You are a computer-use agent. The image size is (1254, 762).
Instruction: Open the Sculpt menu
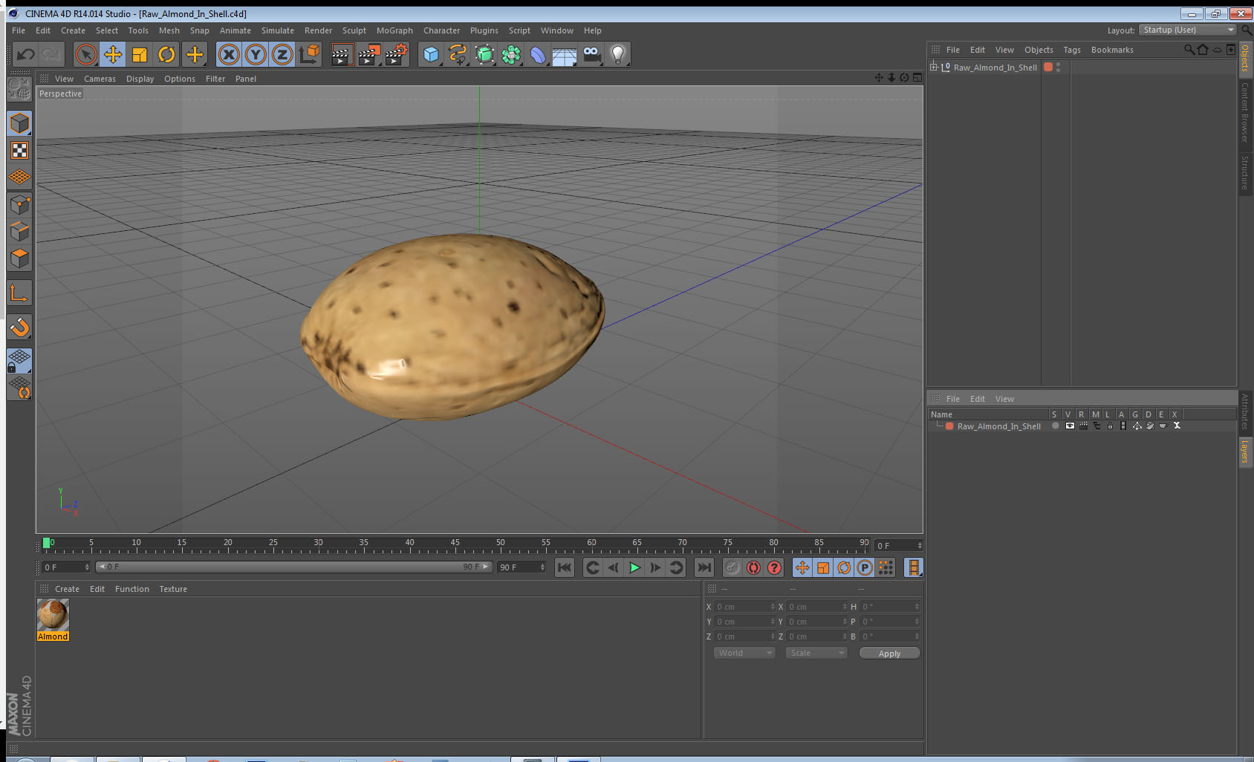click(354, 30)
